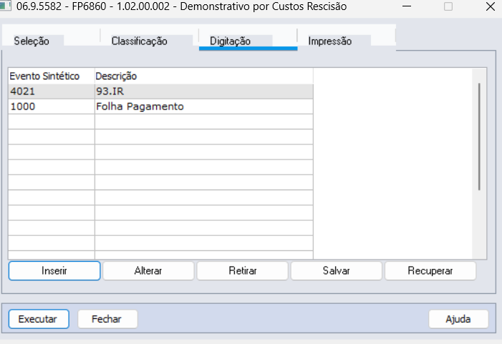The image size is (502, 344).
Task: Click the Recuperar button
Action: tap(430, 271)
